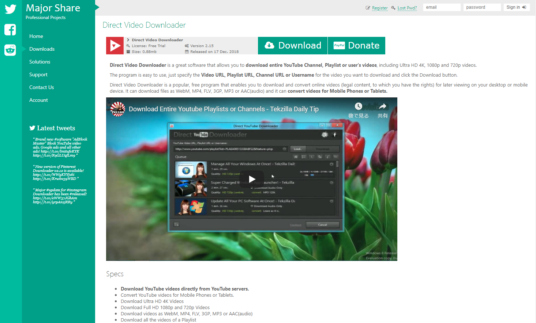
Task: Click the video title Download Entire Youtube Playlists
Action: (224, 109)
